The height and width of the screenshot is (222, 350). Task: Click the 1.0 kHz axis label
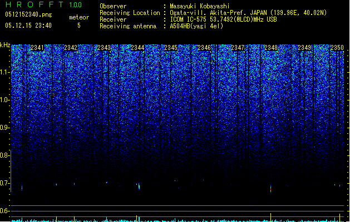(5, 100)
